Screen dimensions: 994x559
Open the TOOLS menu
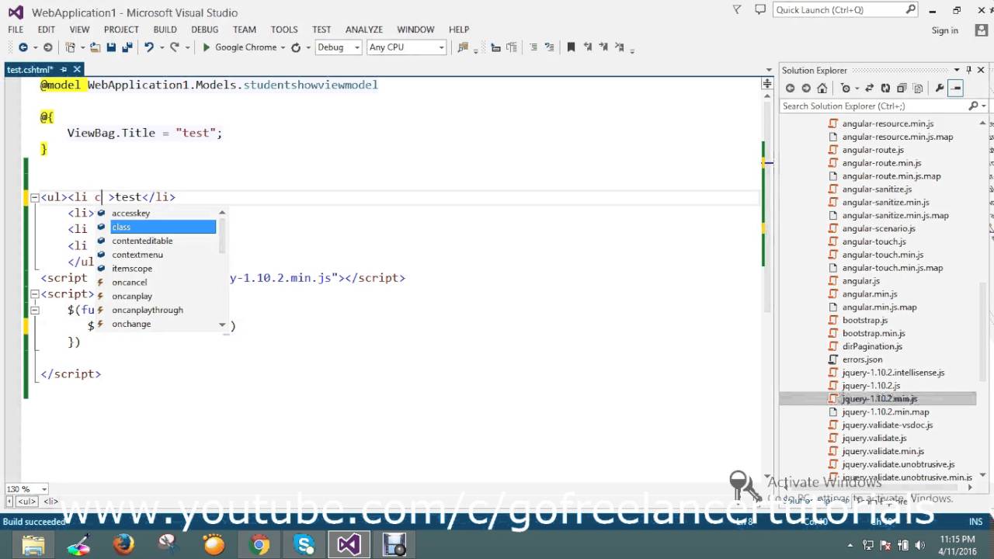pyautogui.click(x=284, y=30)
